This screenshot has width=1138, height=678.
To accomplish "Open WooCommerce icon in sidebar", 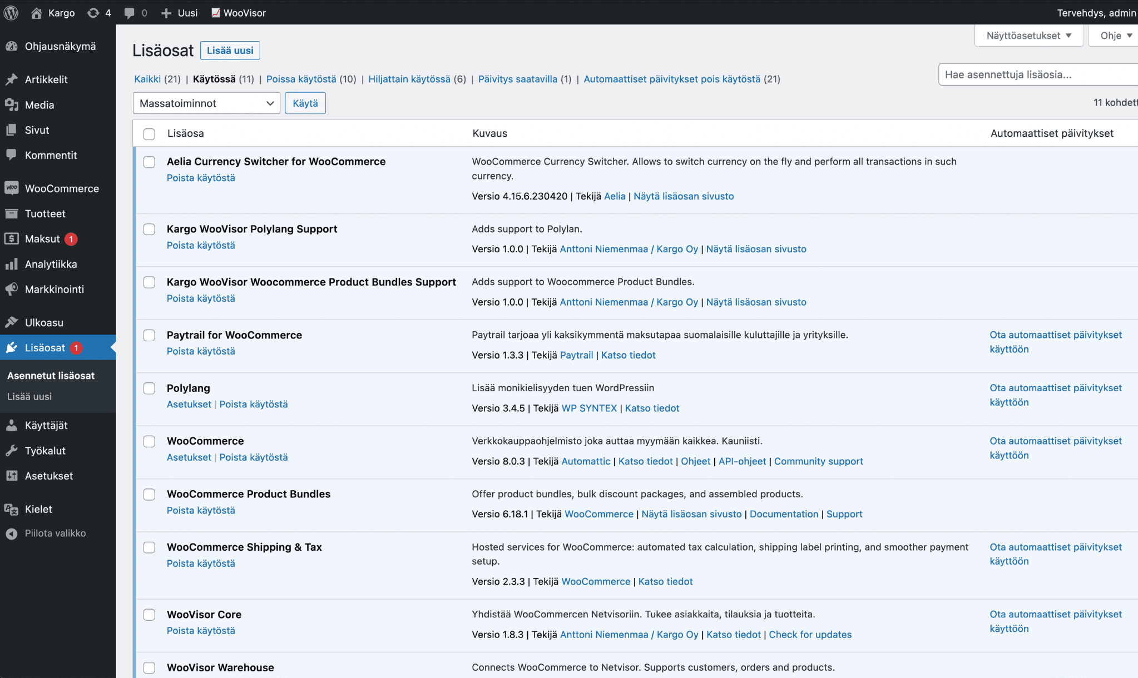I will coord(12,188).
